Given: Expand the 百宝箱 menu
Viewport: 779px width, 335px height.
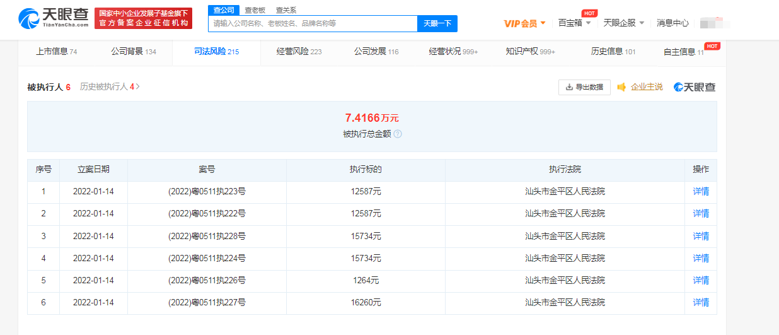Looking at the screenshot, I should pos(574,23).
